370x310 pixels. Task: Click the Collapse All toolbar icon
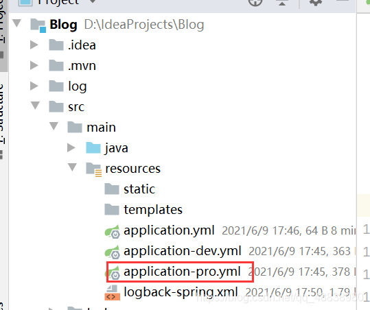point(282,2)
